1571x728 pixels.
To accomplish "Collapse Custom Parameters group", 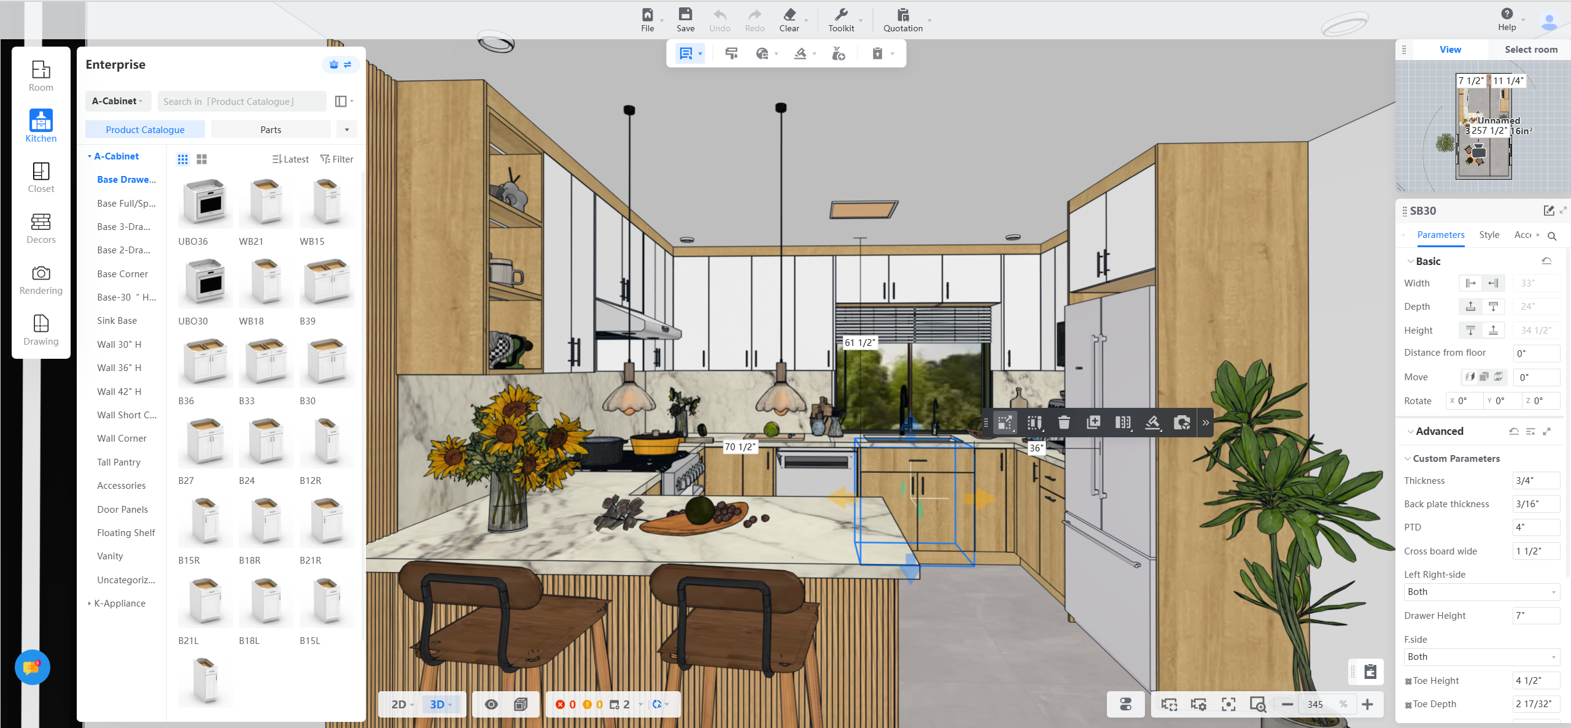I will (1407, 459).
